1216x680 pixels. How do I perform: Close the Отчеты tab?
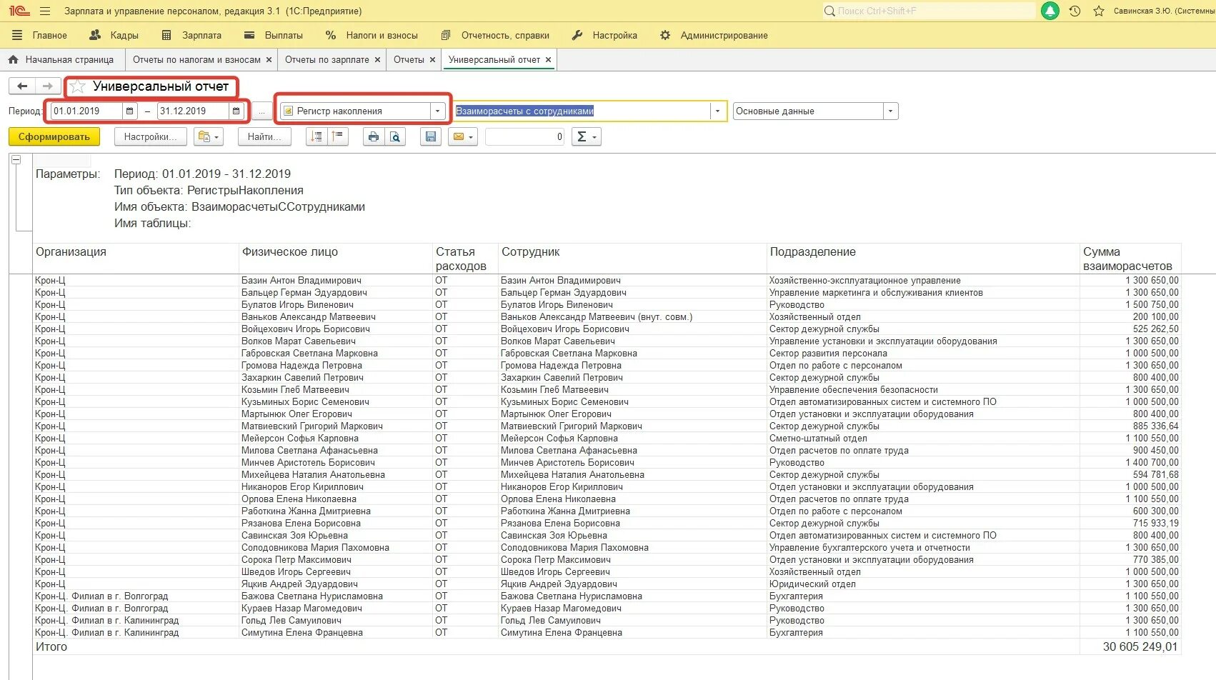tap(432, 60)
